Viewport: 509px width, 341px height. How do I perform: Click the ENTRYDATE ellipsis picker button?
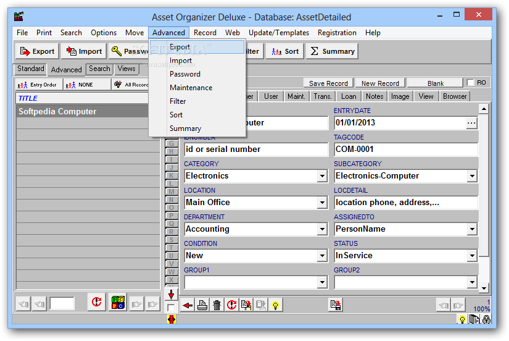[x=471, y=123]
